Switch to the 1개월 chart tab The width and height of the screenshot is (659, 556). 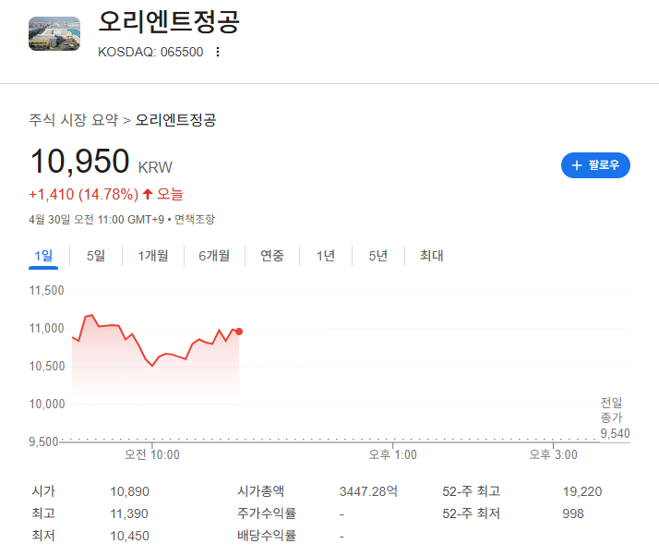pyautogui.click(x=153, y=256)
